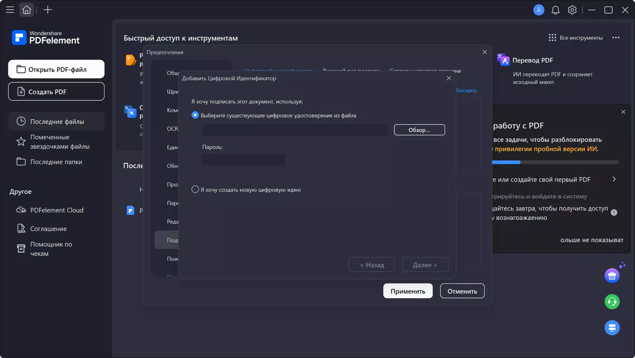Open Помеченные звездочками файлы
The height and width of the screenshot is (358, 635).
click(x=56, y=142)
